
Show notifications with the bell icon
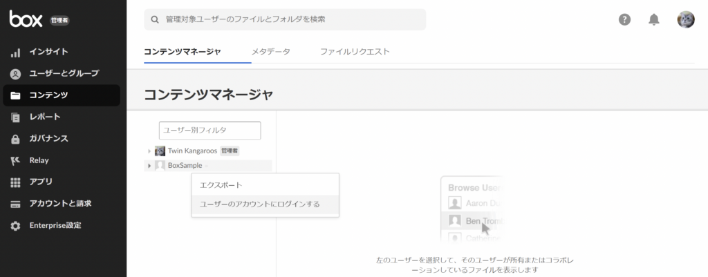point(654,19)
